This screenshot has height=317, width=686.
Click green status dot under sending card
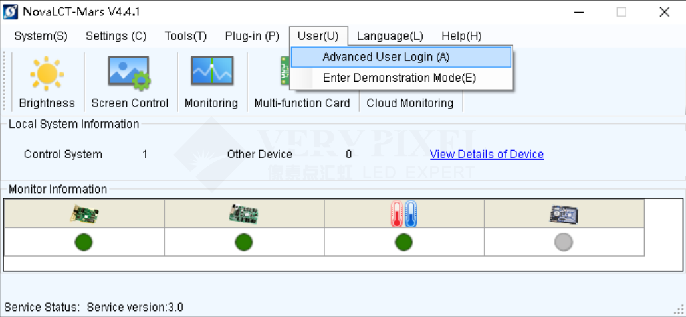pos(84,242)
